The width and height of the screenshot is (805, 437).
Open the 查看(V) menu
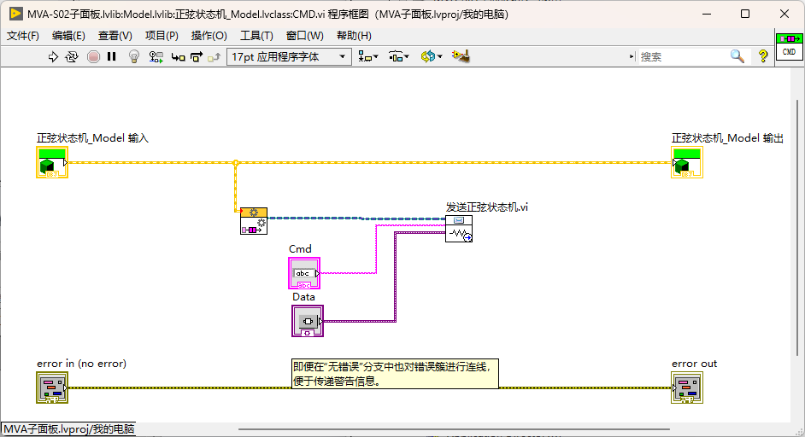[115, 35]
